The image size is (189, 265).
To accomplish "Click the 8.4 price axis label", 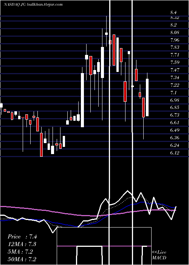I will [174, 12].
